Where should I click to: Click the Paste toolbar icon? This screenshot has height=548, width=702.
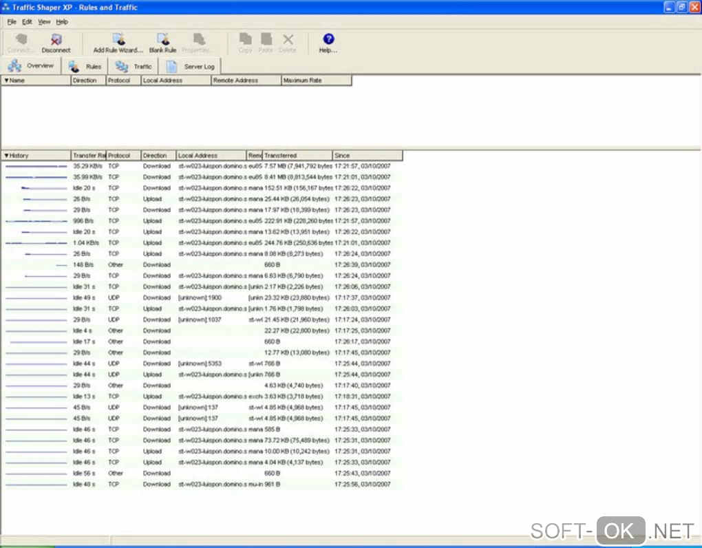point(266,43)
